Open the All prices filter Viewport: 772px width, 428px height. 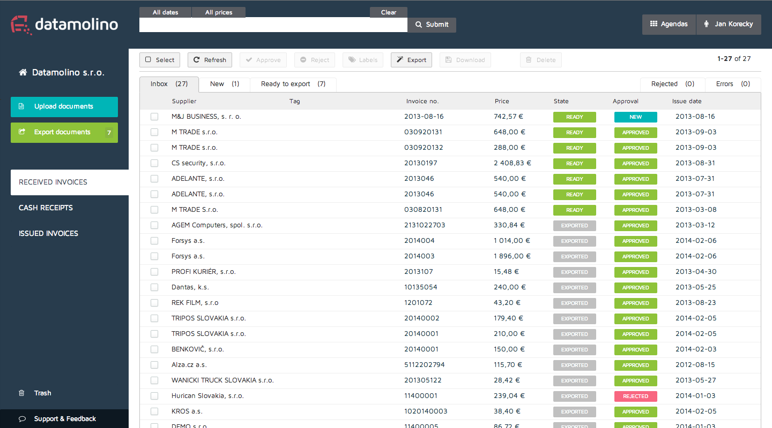point(219,12)
